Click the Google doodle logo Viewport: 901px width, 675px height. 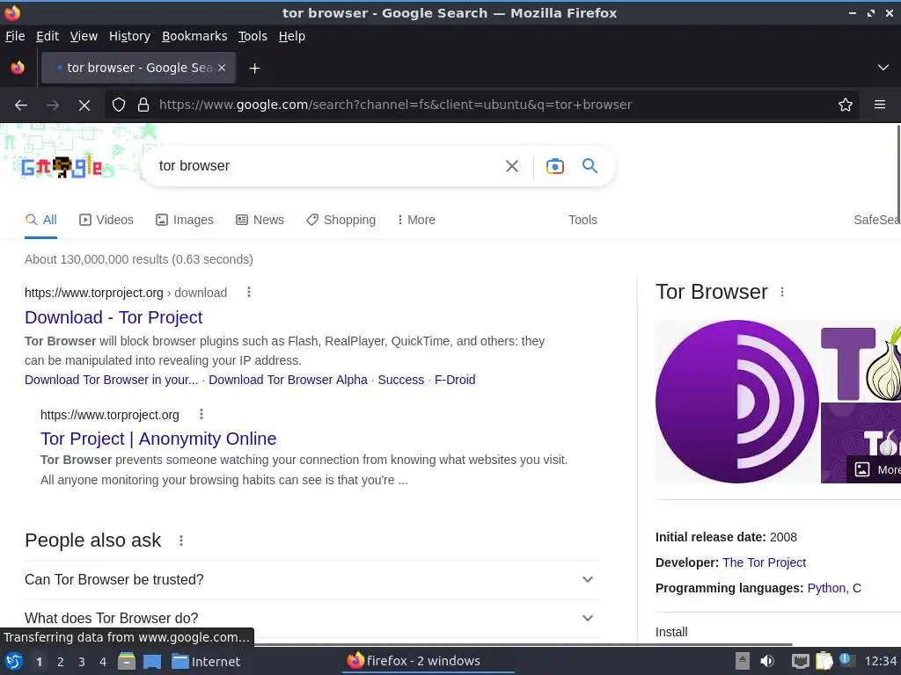[62, 167]
